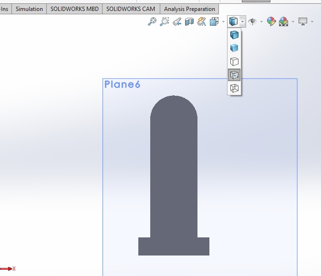Viewport: 321px width, 276px height.
Task: Click Hide/Show Items eye icon
Action: 253,21
